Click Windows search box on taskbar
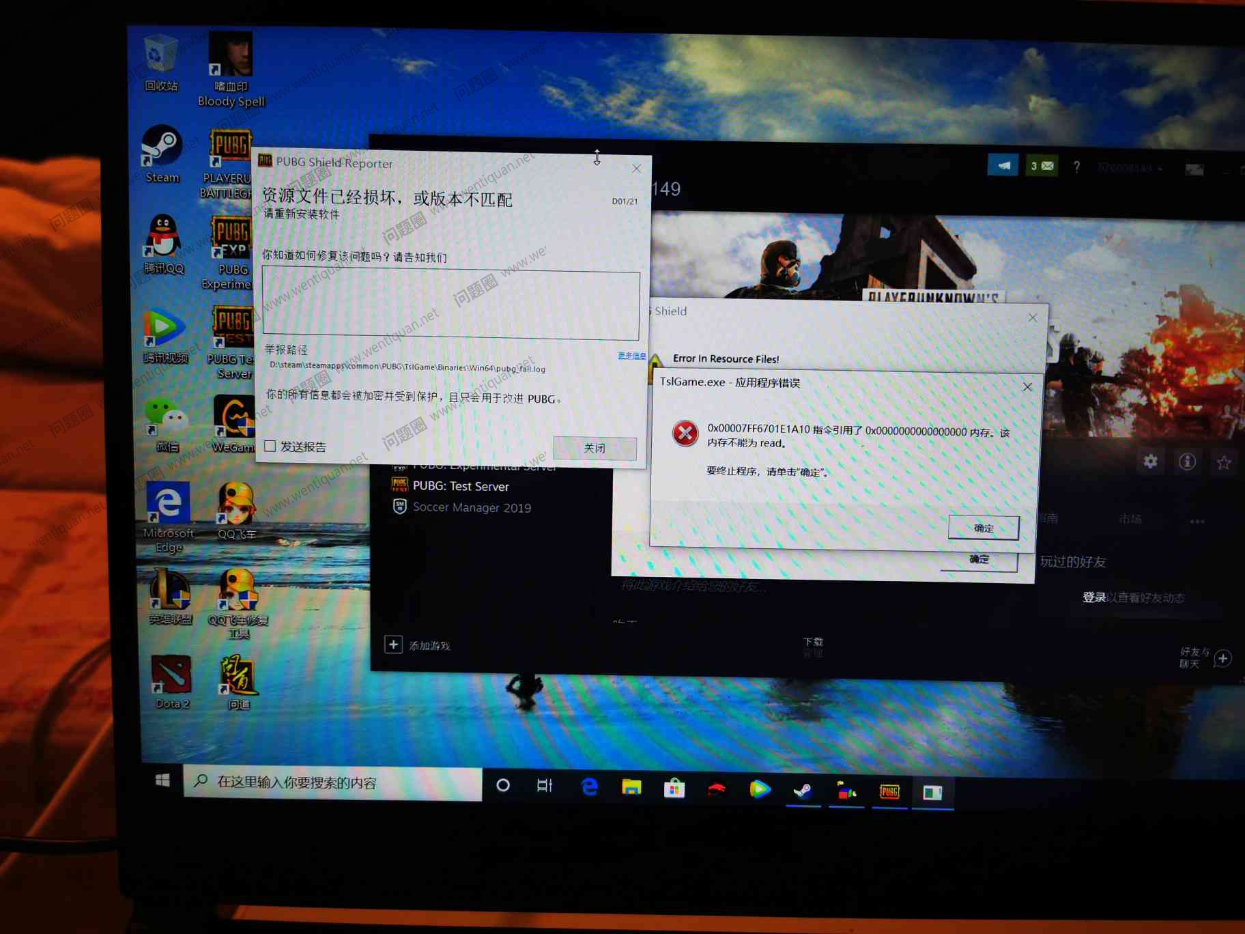 [x=333, y=782]
